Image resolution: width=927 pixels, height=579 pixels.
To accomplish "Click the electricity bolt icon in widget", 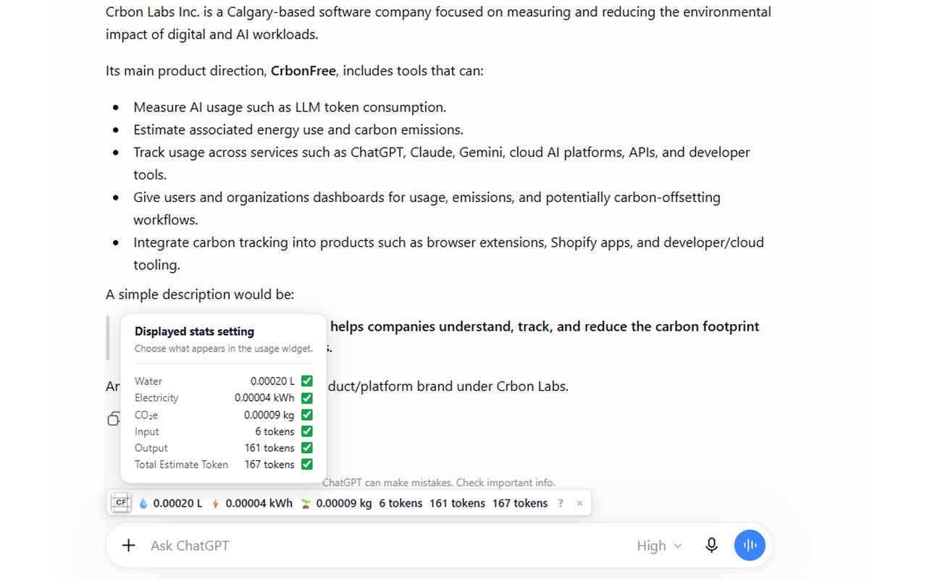I will tap(215, 504).
